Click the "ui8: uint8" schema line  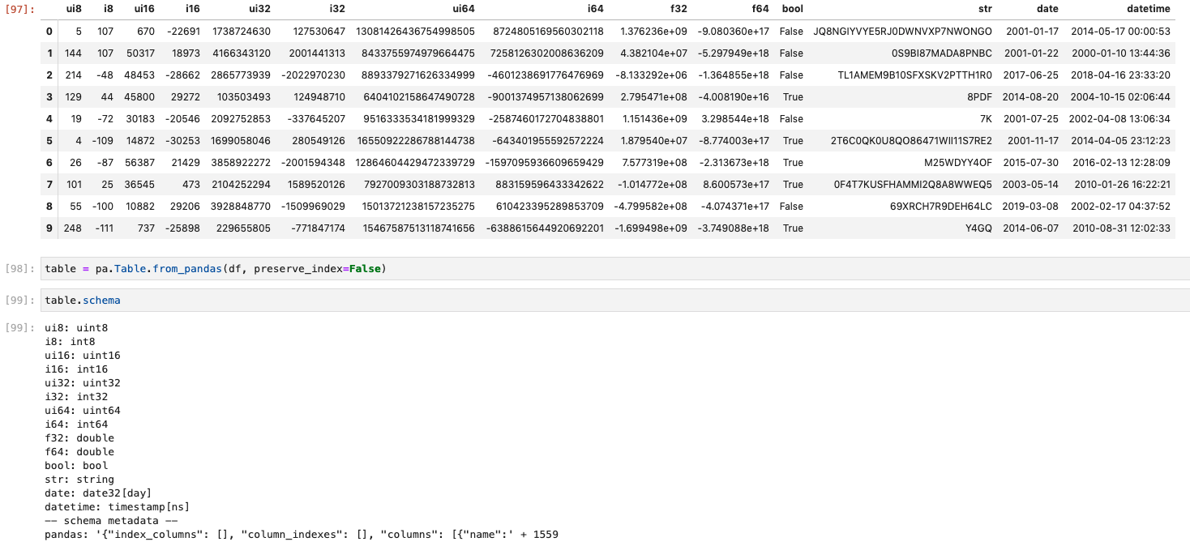(x=76, y=328)
